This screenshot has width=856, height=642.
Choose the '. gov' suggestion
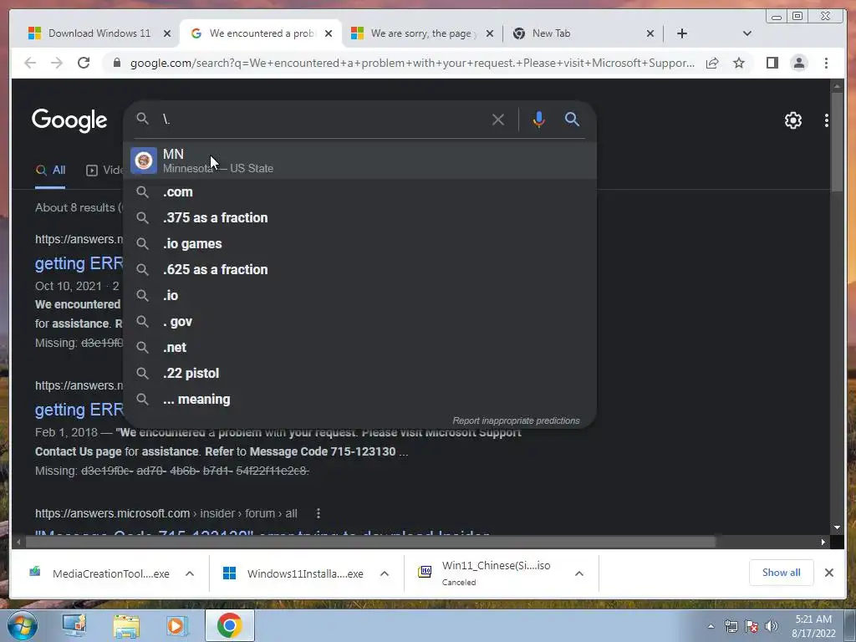[x=359, y=322]
